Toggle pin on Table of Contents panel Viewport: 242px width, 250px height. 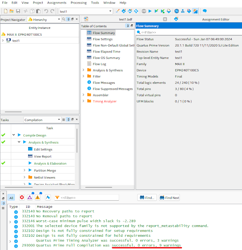(x=128, y=26)
